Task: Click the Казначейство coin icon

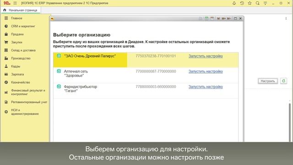Action: click(x=6, y=82)
